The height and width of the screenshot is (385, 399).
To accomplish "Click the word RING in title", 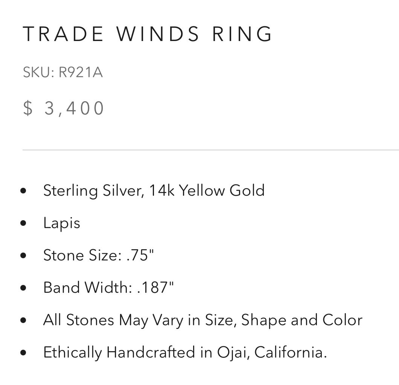I will tap(242, 33).
